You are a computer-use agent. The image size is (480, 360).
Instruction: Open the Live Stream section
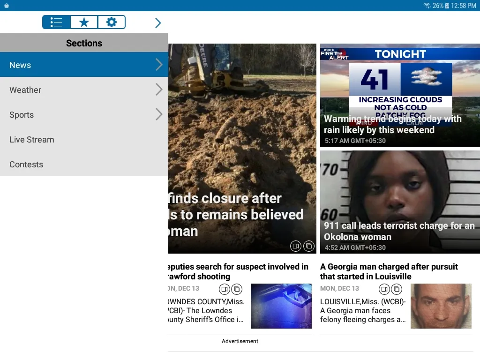(x=84, y=139)
